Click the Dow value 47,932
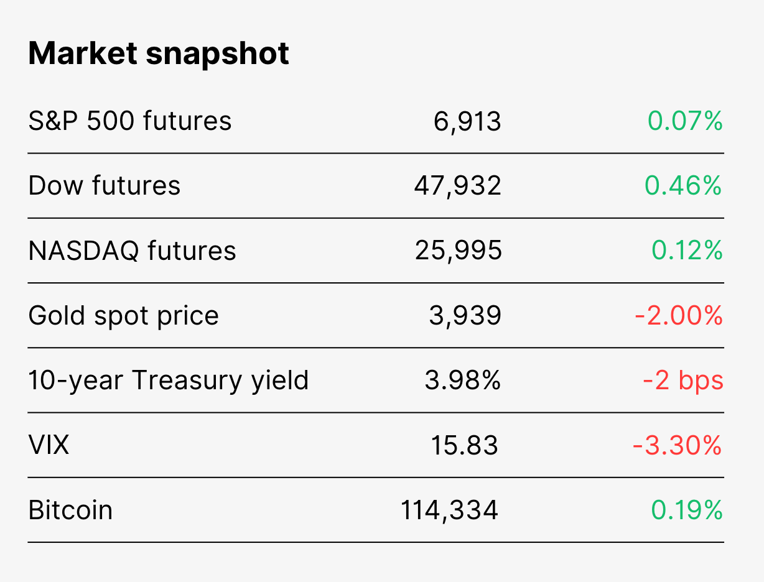The height and width of the screenshot is (582, 764). click(x=458, y=186)
